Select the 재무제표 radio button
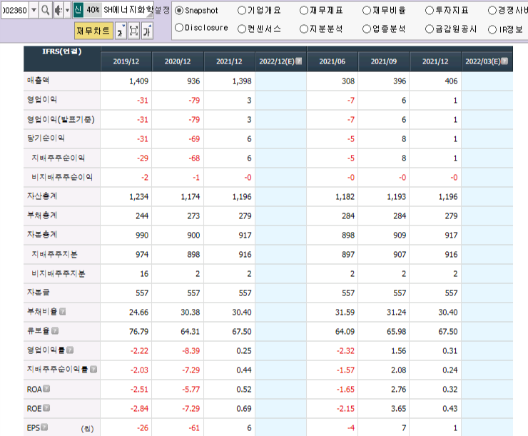 pyautogui.click(x=304, y=11)
